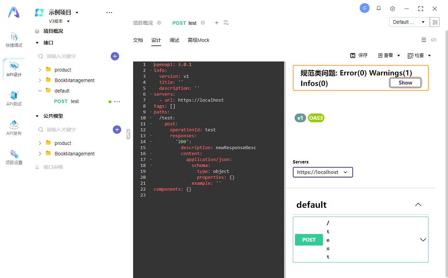This screenshot has height=278, width=448.
Task: Expand the product folder under 接口
Action: pyautogui.click(x=40, y=70)
